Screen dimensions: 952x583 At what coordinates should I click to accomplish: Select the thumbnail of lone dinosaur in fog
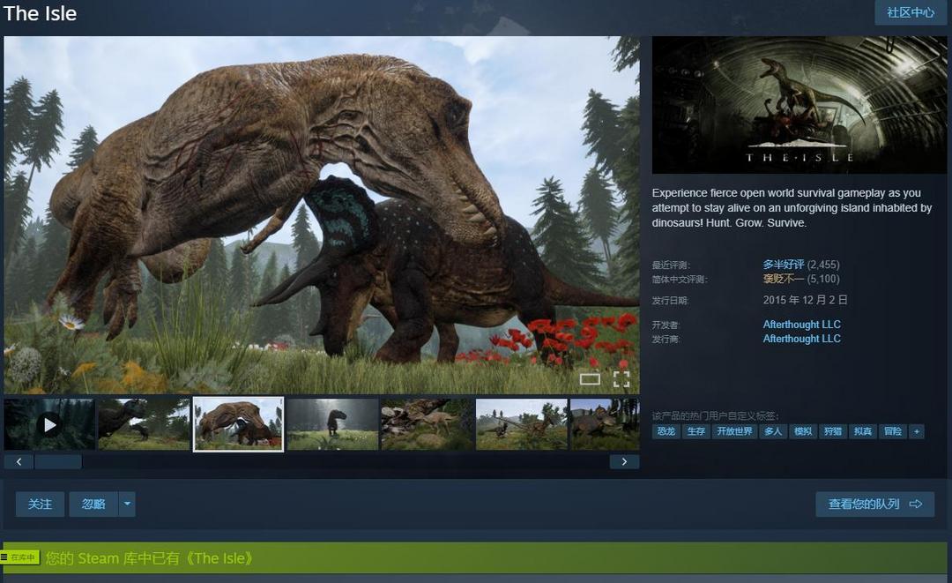click(x=332, y=424)
